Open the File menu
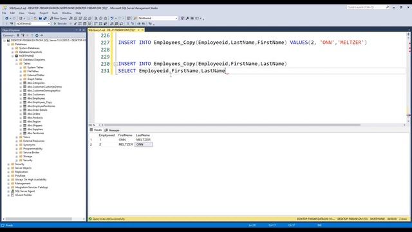 click(x=5, y=13)
